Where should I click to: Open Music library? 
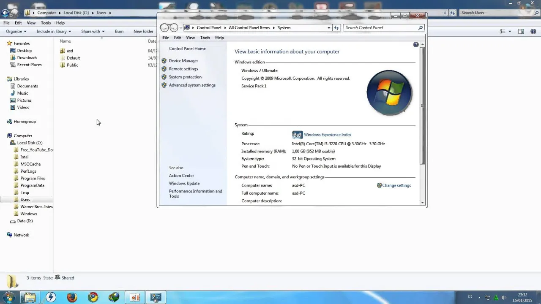[x=22, y=93]
